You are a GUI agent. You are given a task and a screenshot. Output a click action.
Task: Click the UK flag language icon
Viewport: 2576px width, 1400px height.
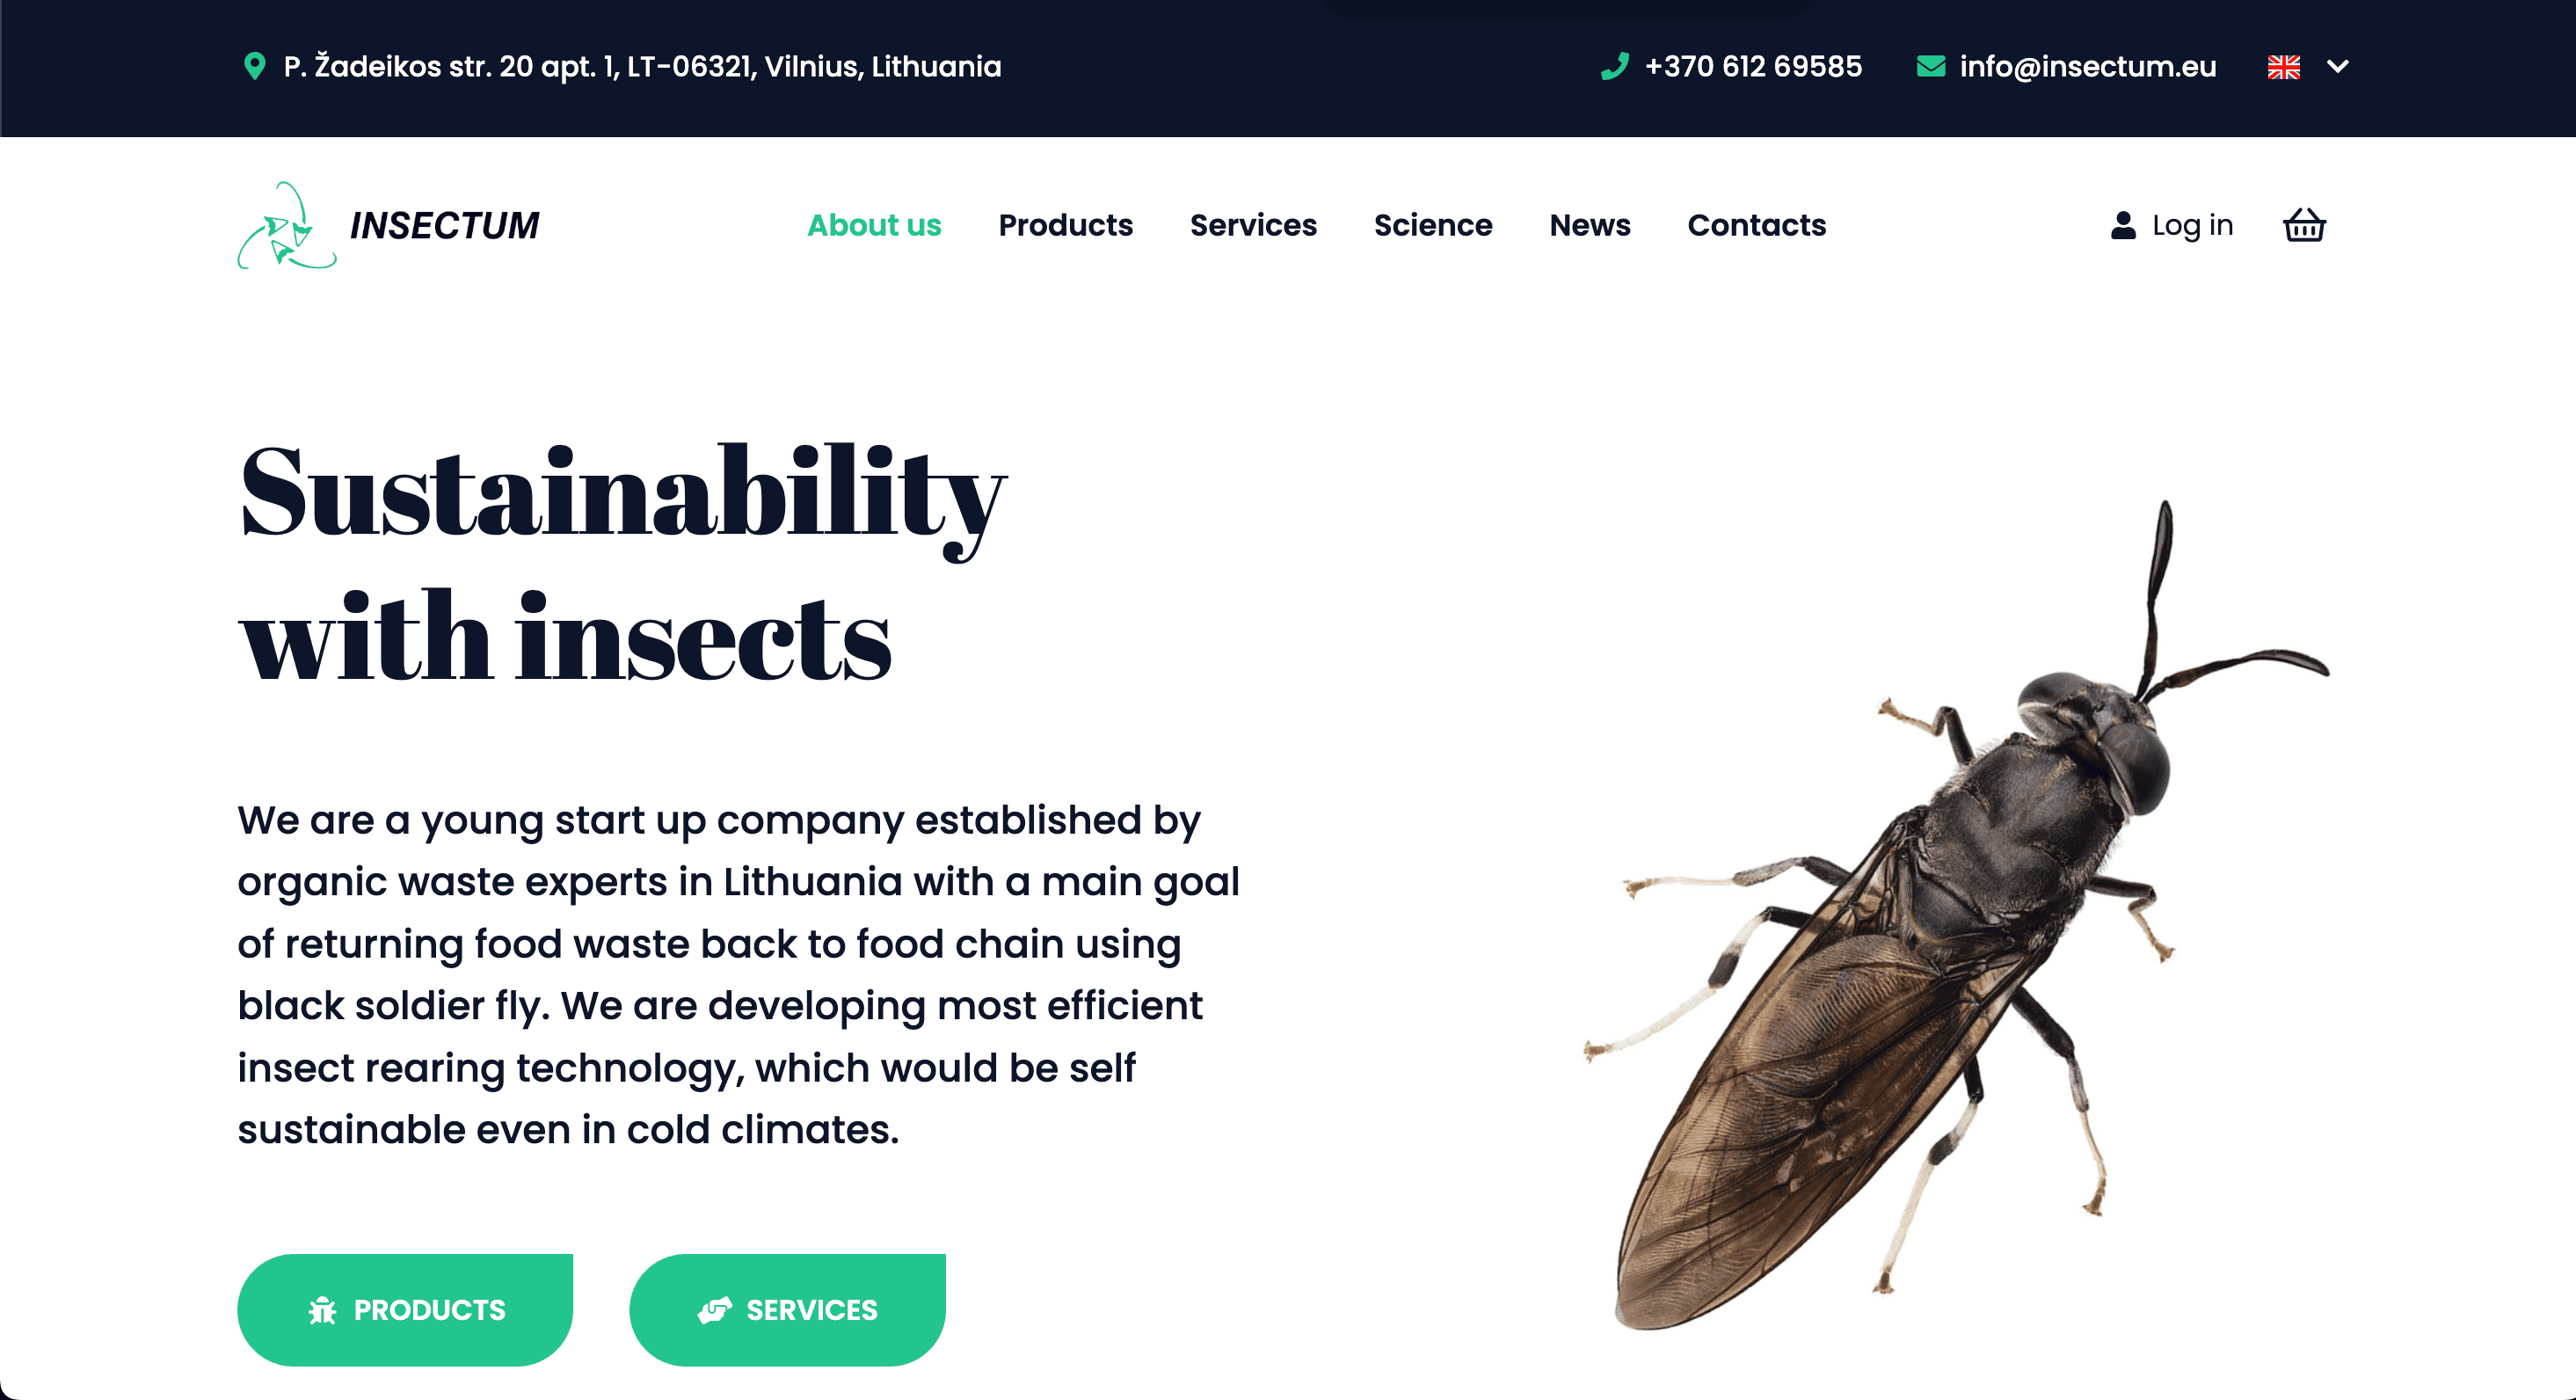pyautogui.click(x=2284, y=67)
